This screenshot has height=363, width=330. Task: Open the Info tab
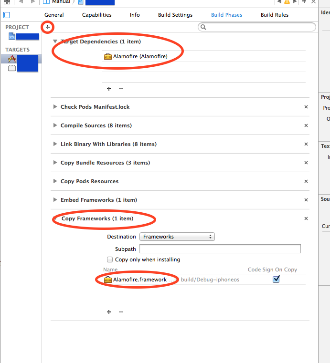click(x=135, y=15)
